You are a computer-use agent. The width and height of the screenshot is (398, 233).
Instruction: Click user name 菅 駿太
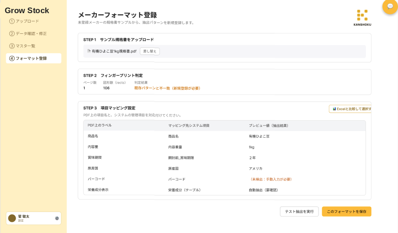coord(24,216)
